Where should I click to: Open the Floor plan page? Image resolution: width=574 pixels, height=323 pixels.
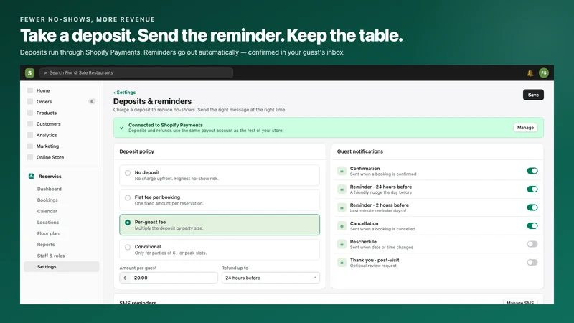pyautogui.click(x=48, y=233)
